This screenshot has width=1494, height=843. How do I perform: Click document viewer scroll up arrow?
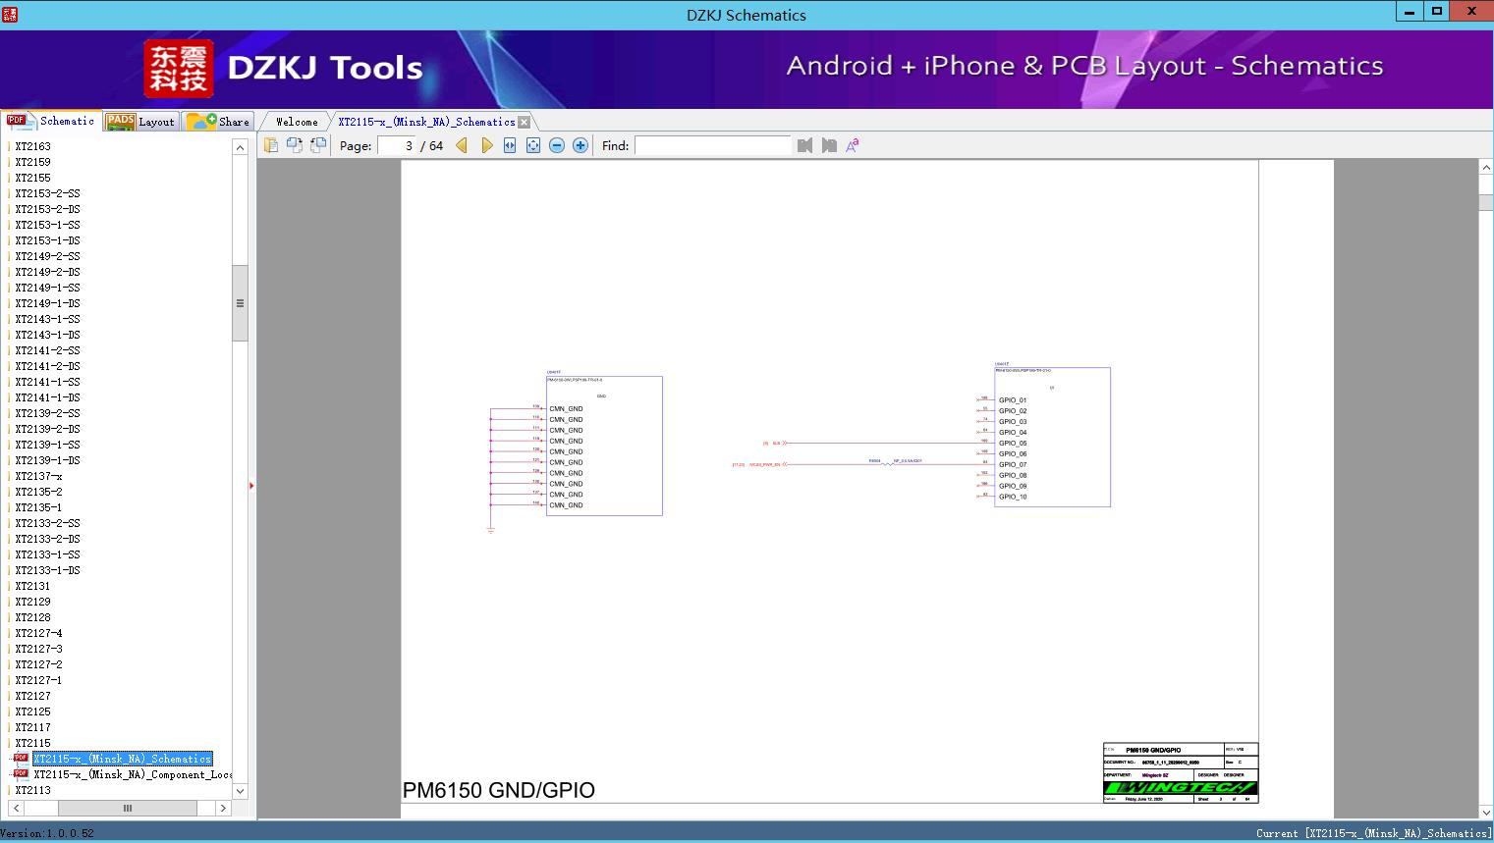tap(1486, 168)
